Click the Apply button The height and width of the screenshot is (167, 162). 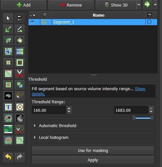pyautogui.click(x=93, y=160)
